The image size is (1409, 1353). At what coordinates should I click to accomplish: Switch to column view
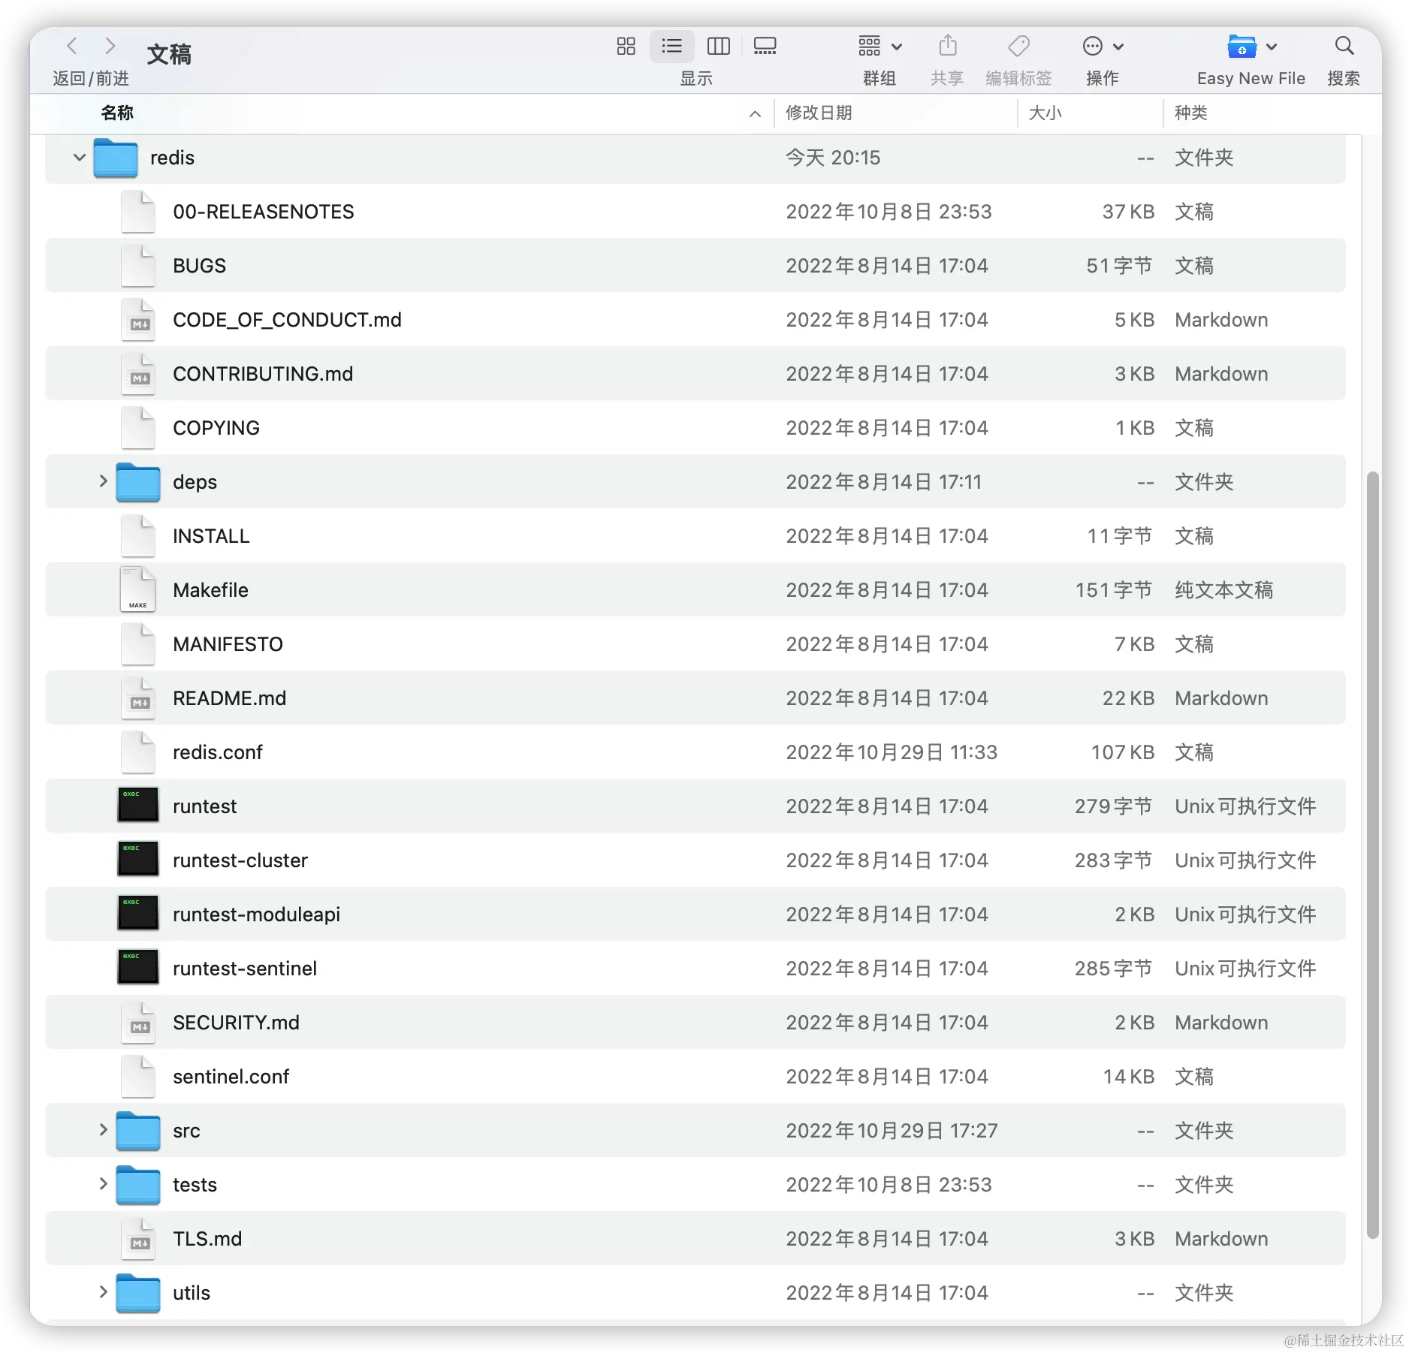point(719,47)
